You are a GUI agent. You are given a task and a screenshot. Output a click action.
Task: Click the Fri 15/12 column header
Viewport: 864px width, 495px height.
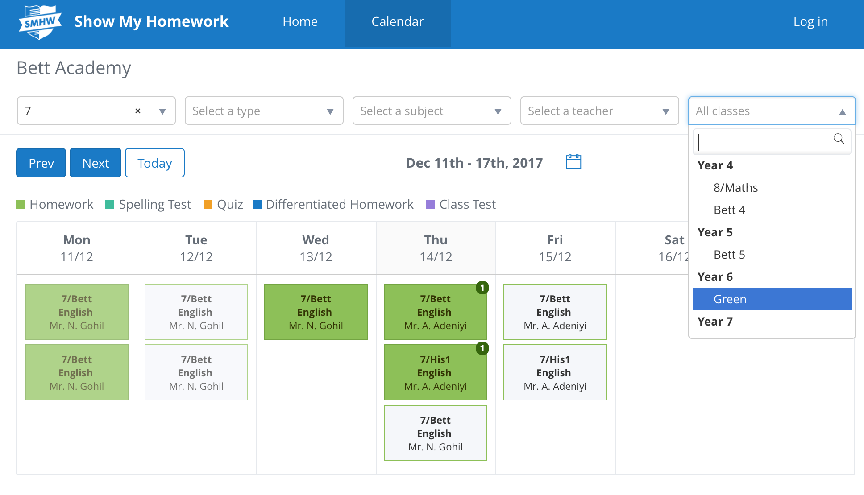click(x=555, y=248)
